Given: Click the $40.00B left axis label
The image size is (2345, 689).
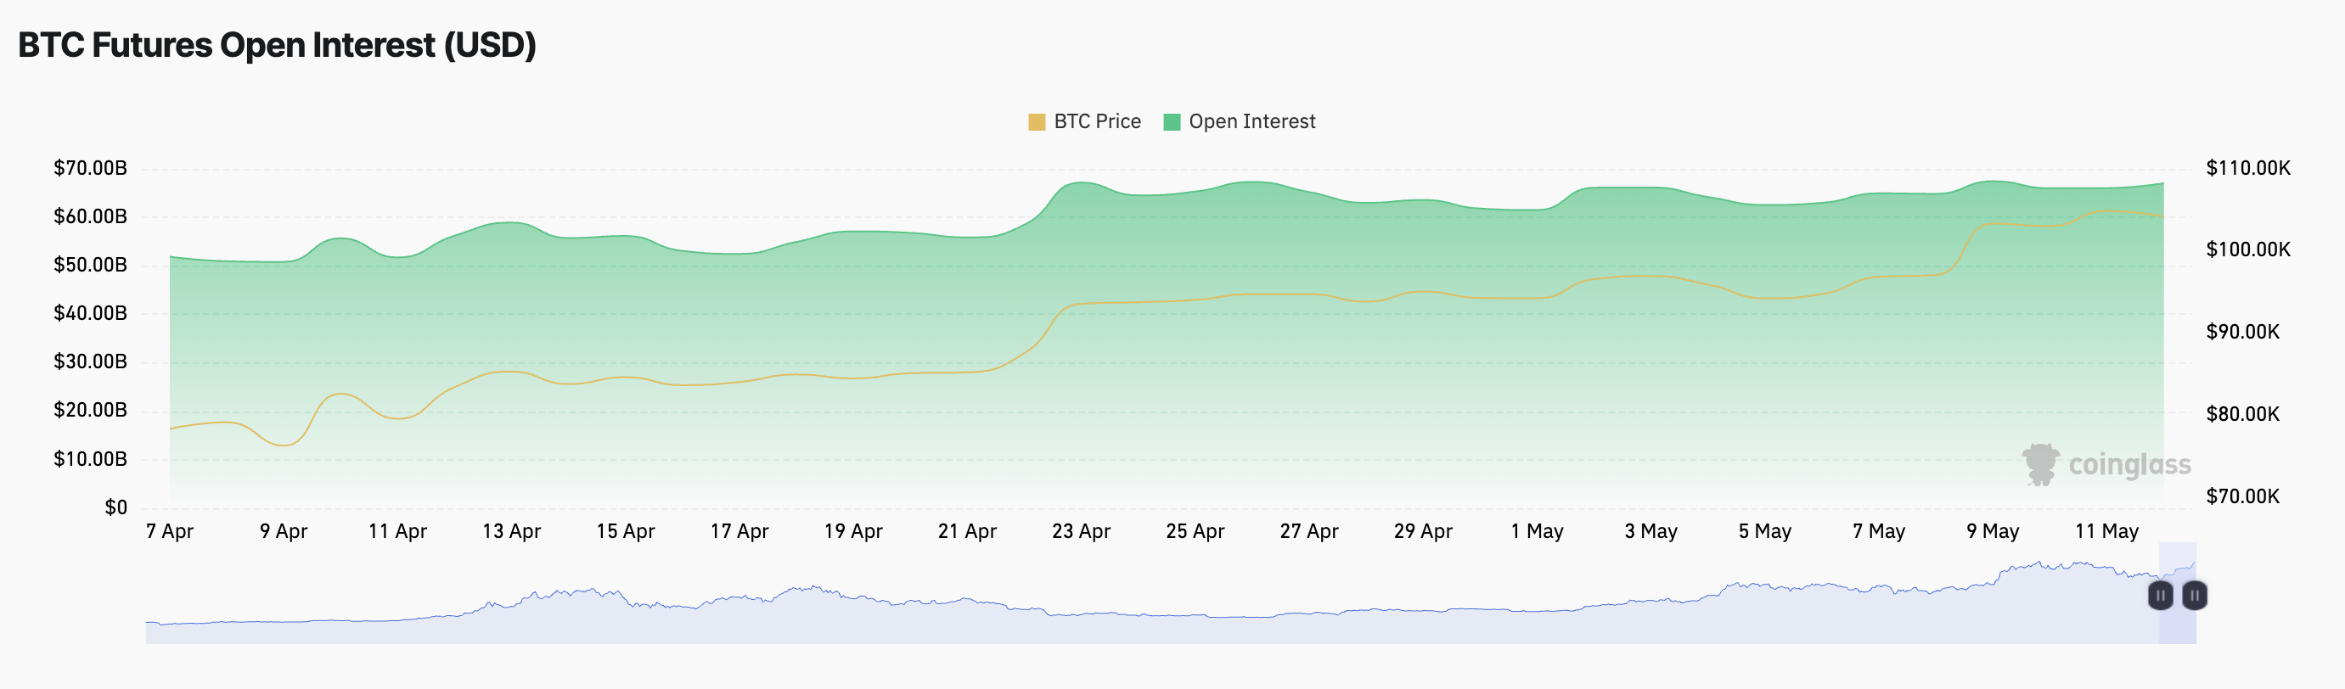Looking at the screenshot, I should (90, 313).
